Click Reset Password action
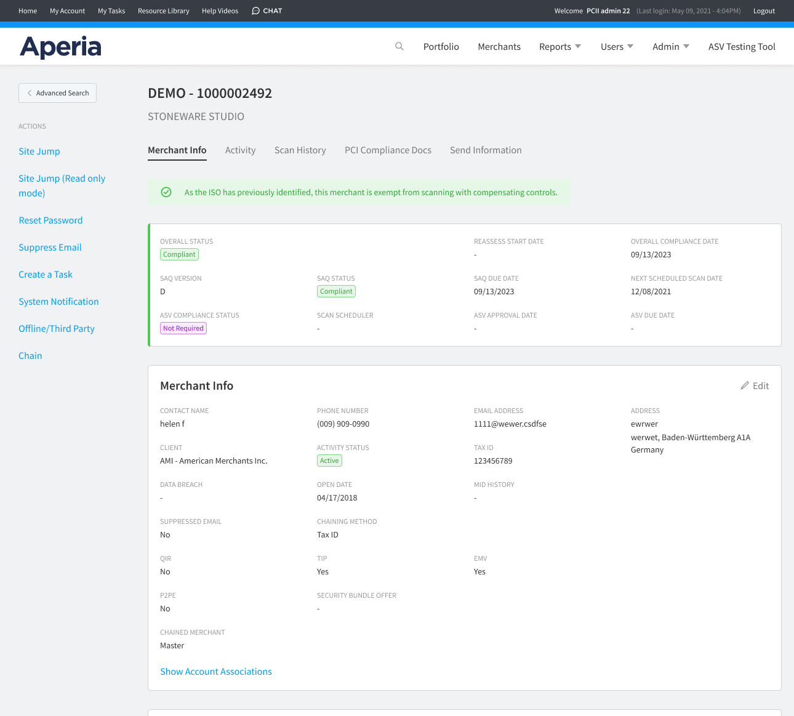 tap(50, 220)
